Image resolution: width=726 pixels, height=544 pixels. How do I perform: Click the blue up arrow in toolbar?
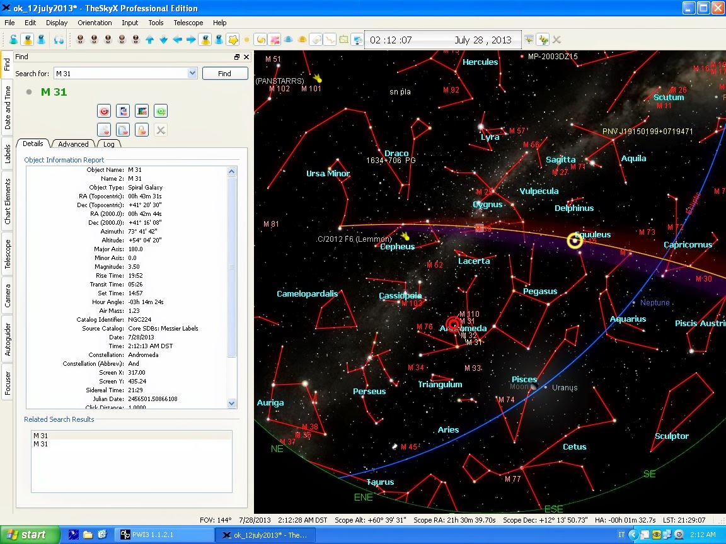click(x=149, y=40)
